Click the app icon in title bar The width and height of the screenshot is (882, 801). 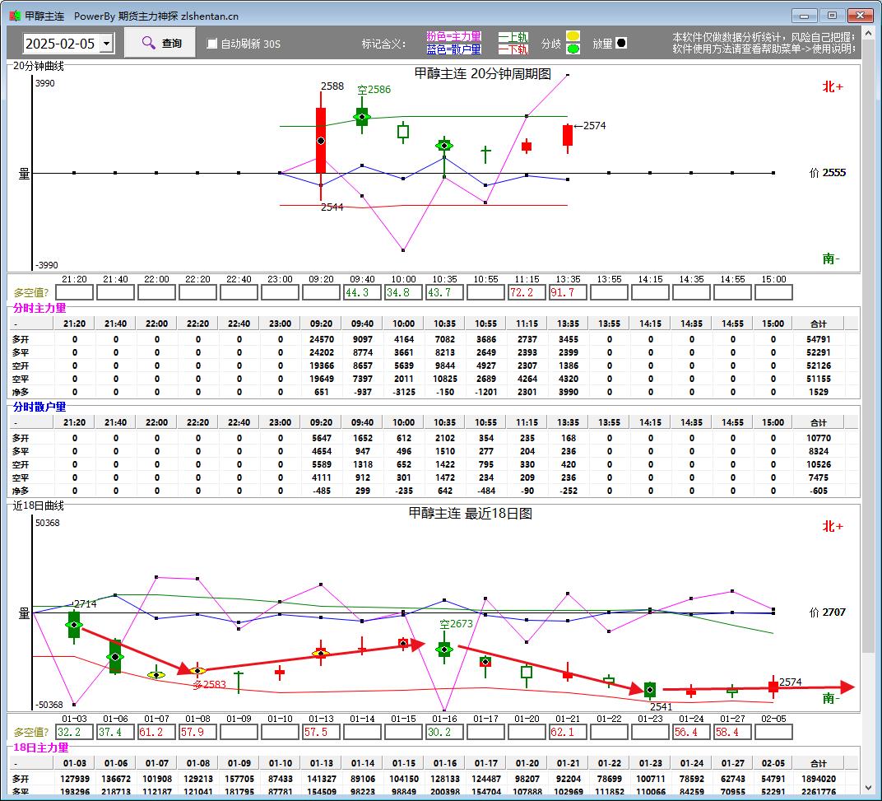[14, 16]
